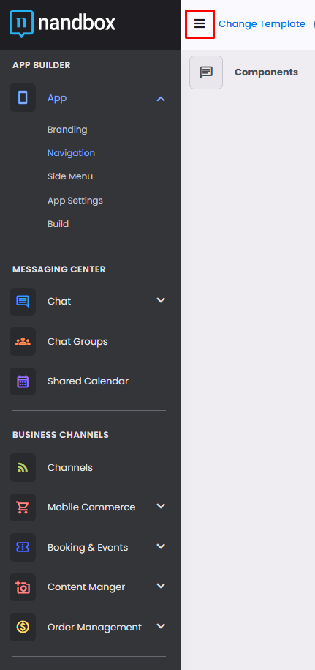
Task: Click the Order Management dollar icon
Action: click(23, 627)
